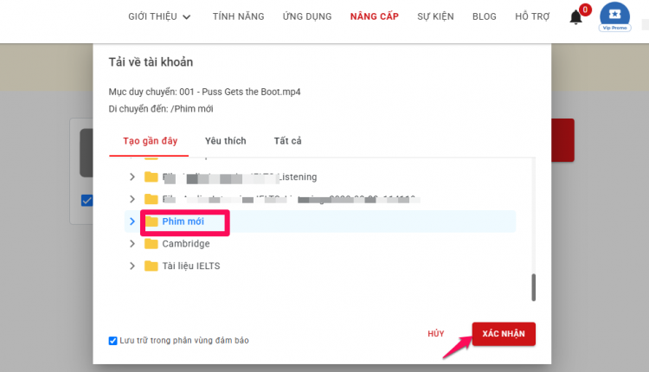Confirm with the XÁC NHẬN button
The image size is (649, 372).
pyautogui.click(x=504, y=334)
